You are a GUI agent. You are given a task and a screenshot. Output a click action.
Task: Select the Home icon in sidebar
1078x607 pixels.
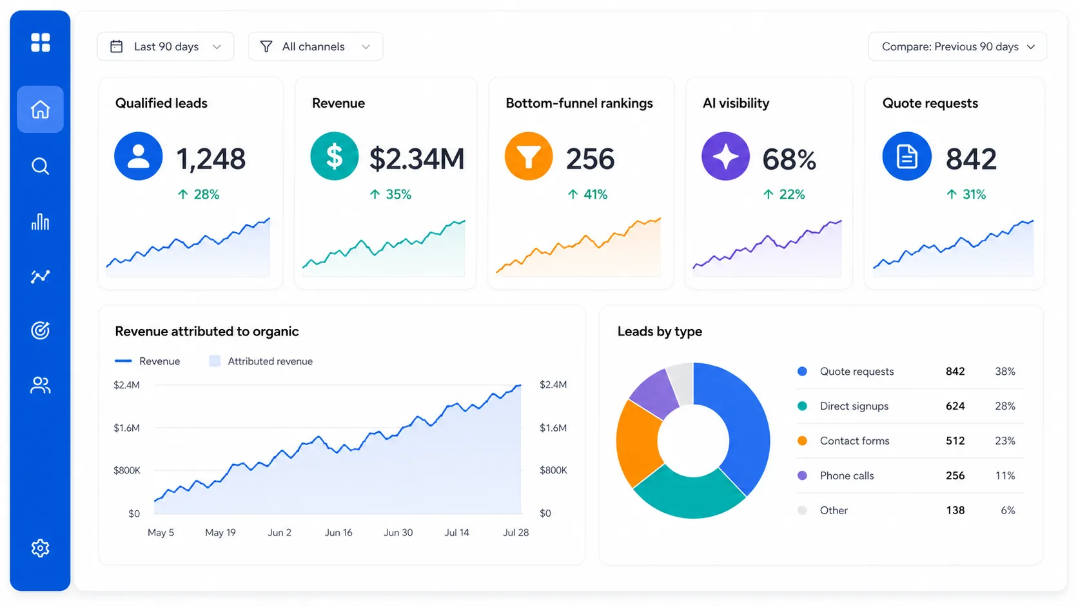pos(40,110)
